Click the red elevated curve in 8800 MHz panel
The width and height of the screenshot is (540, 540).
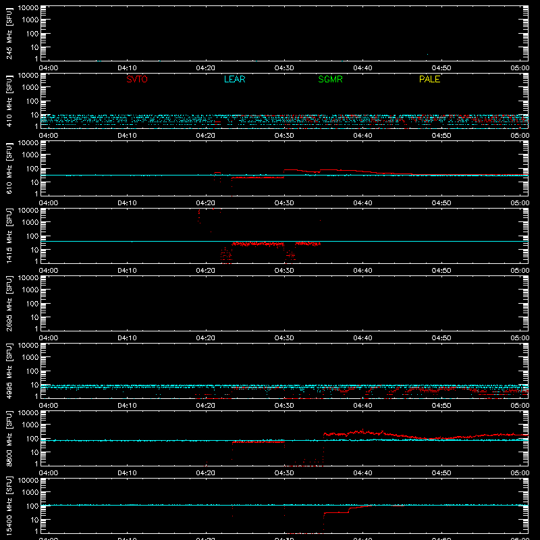(x=425, y=435)
